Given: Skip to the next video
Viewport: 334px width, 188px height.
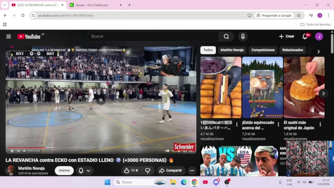Looking at the screenshot, I should pos(18,151).
